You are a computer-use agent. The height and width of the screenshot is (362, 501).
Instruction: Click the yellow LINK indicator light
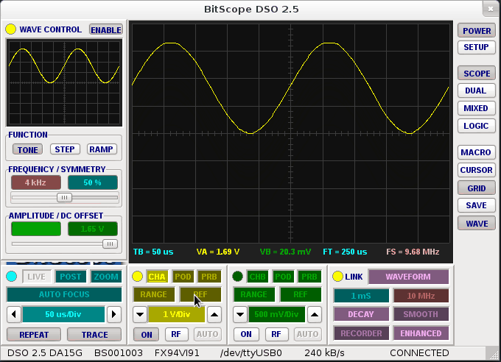click(337, 277)
